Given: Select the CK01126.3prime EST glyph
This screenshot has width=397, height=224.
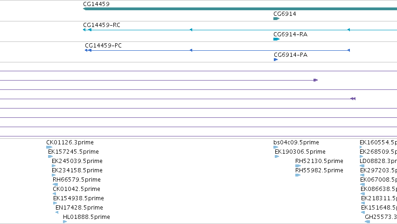Looking at the screenshot, I should (49, 147).
